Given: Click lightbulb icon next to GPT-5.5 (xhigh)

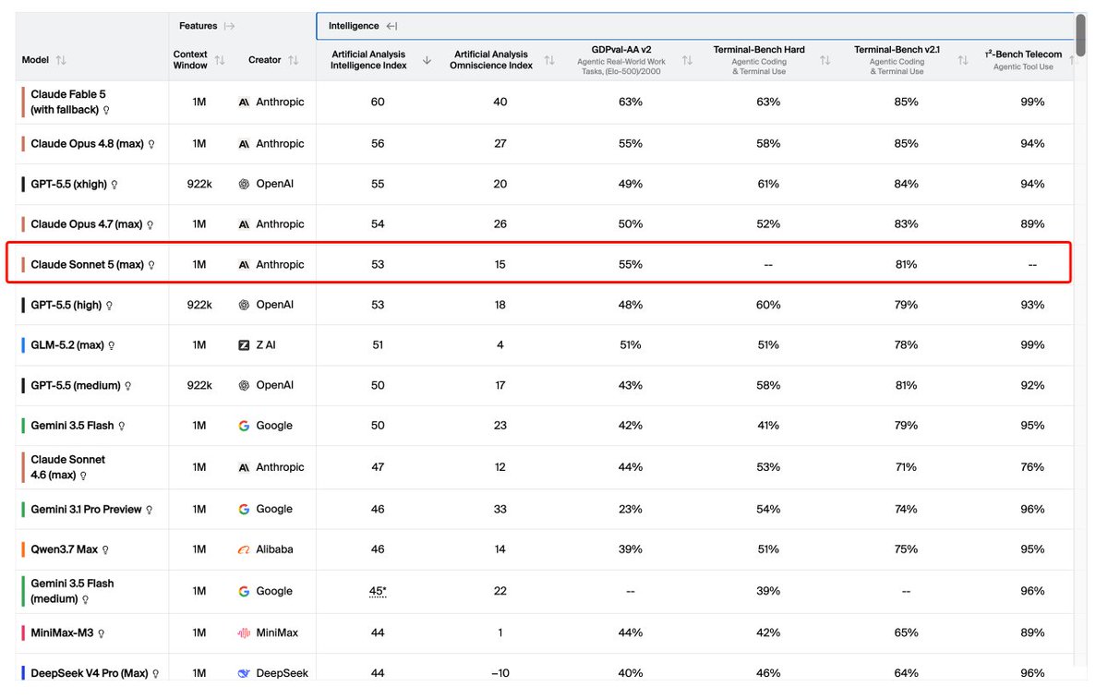Looking at the screenshot, I should (x=114, y=185).
